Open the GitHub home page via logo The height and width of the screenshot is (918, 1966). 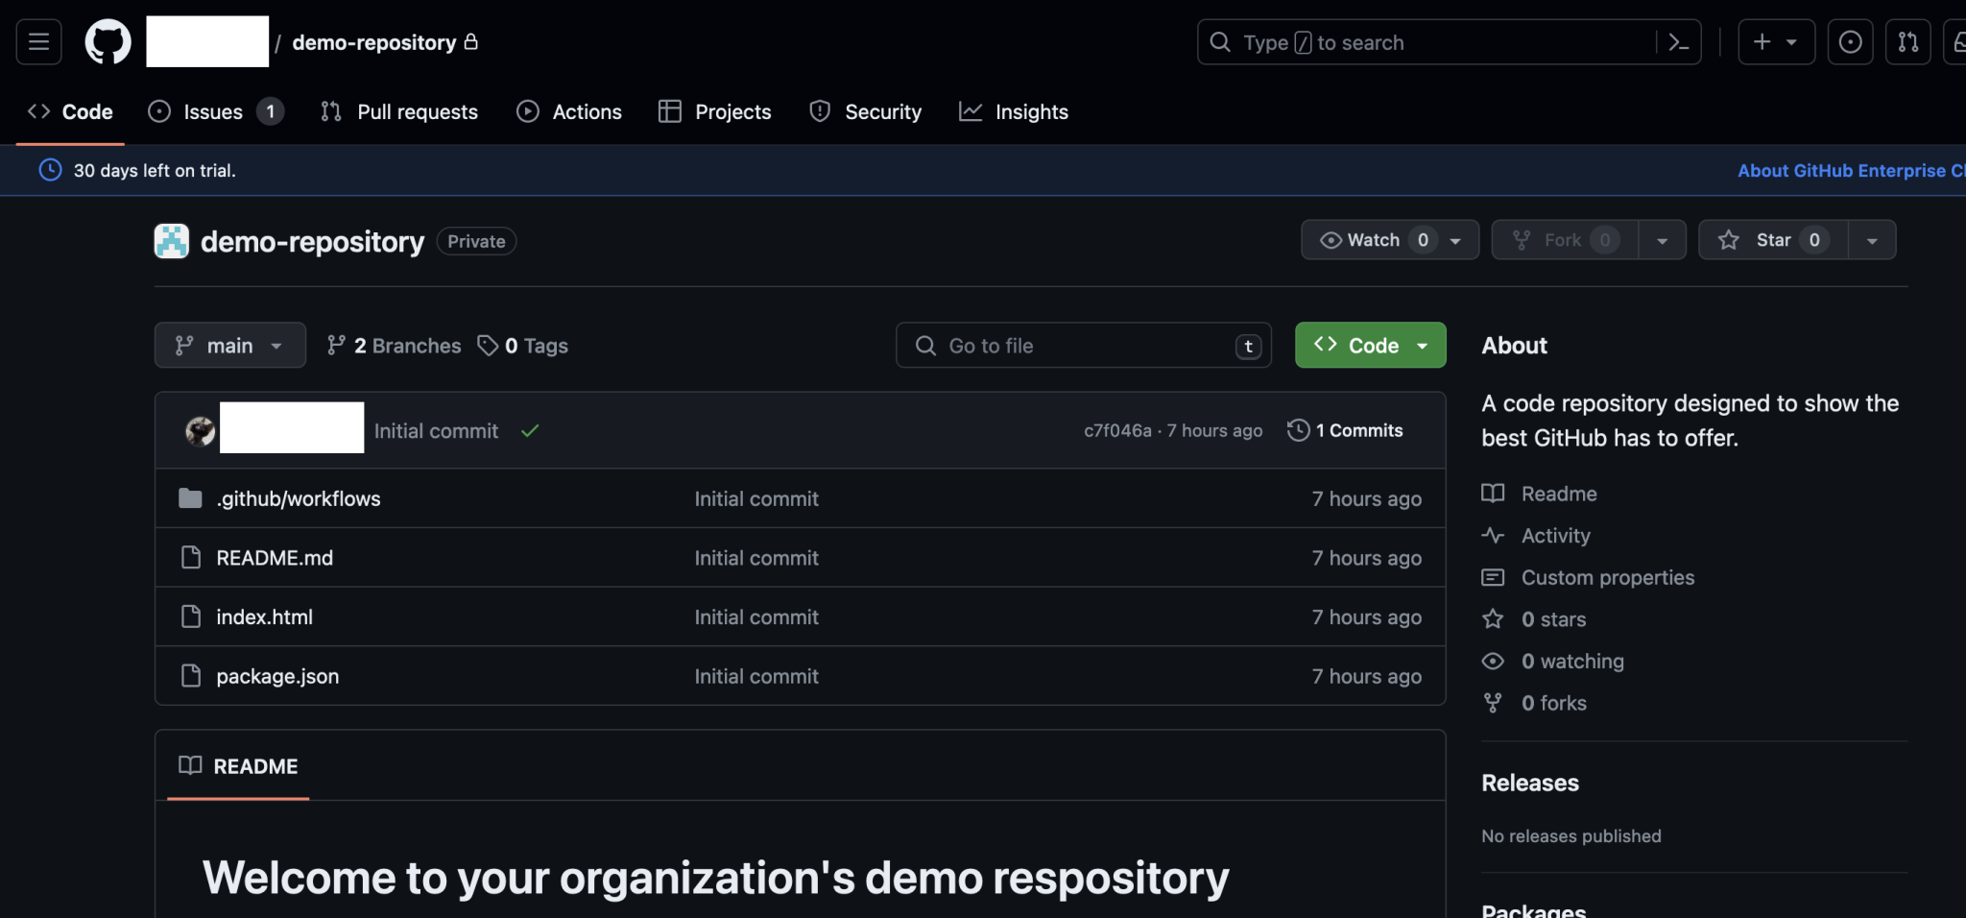(108, 41)
